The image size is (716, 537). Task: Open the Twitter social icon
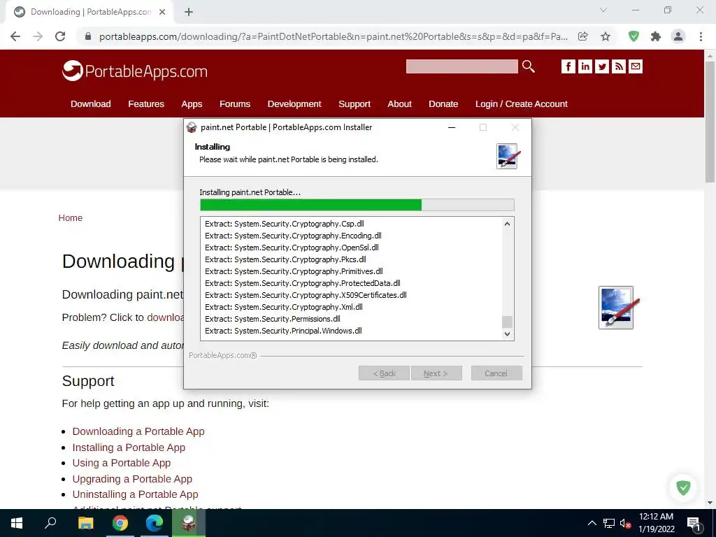pyautogui.click(x=602, y=66)
